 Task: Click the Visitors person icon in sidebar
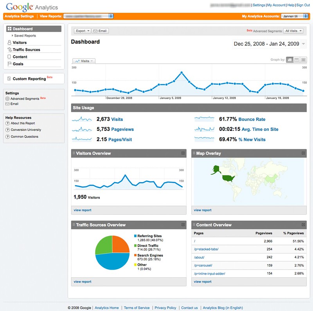[x=9, y=43]
